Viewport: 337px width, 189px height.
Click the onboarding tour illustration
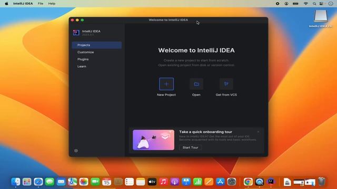[153, 140]
